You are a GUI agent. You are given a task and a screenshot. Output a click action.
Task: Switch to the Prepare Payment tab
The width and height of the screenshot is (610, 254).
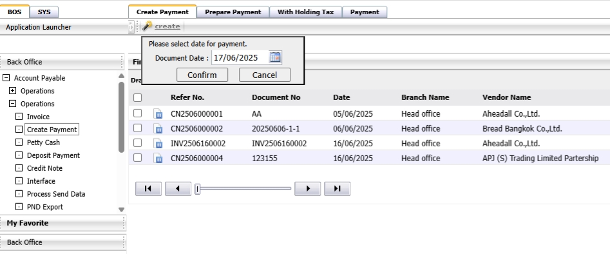[233, 12]
